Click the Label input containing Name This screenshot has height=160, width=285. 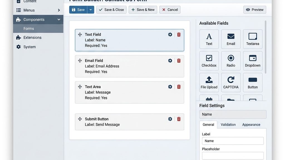point(233,141)
